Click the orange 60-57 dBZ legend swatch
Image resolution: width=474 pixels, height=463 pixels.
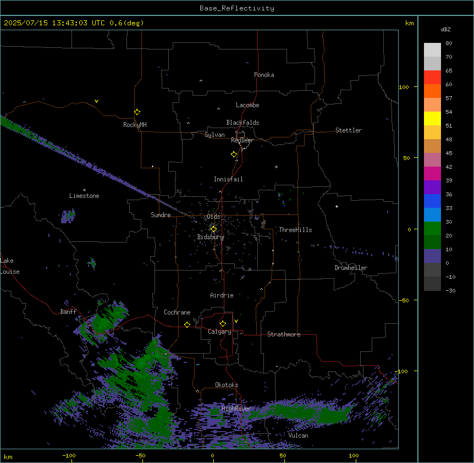coord(432,91)
